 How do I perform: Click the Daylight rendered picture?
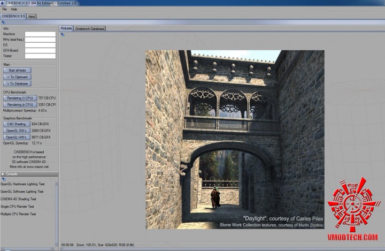tap(235, 140)
